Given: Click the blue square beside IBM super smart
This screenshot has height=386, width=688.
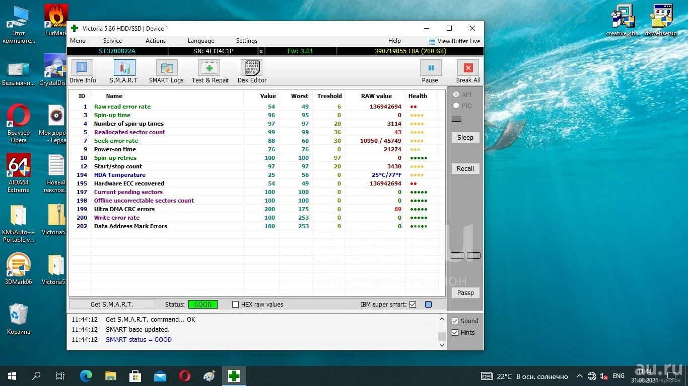Looking at the screenshot, I should coord(428,304).
